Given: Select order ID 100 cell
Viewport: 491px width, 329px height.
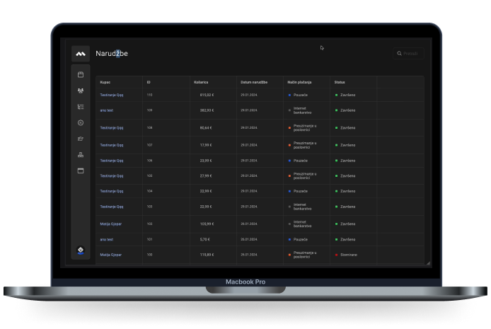Looking at the screenshot, I should 149,255.
